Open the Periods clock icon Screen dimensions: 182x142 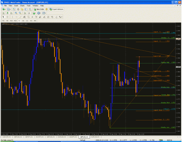click(38, 13)
